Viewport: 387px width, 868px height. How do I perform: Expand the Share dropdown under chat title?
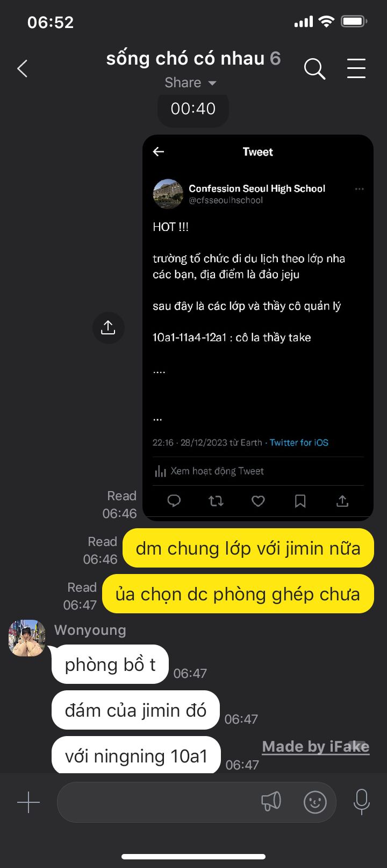click(x=191, y=82)
